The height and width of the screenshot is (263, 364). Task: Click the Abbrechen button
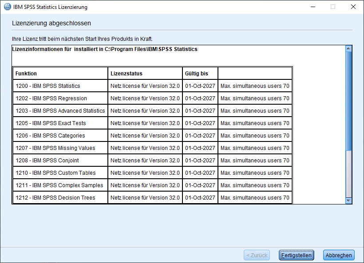point(339,255)
